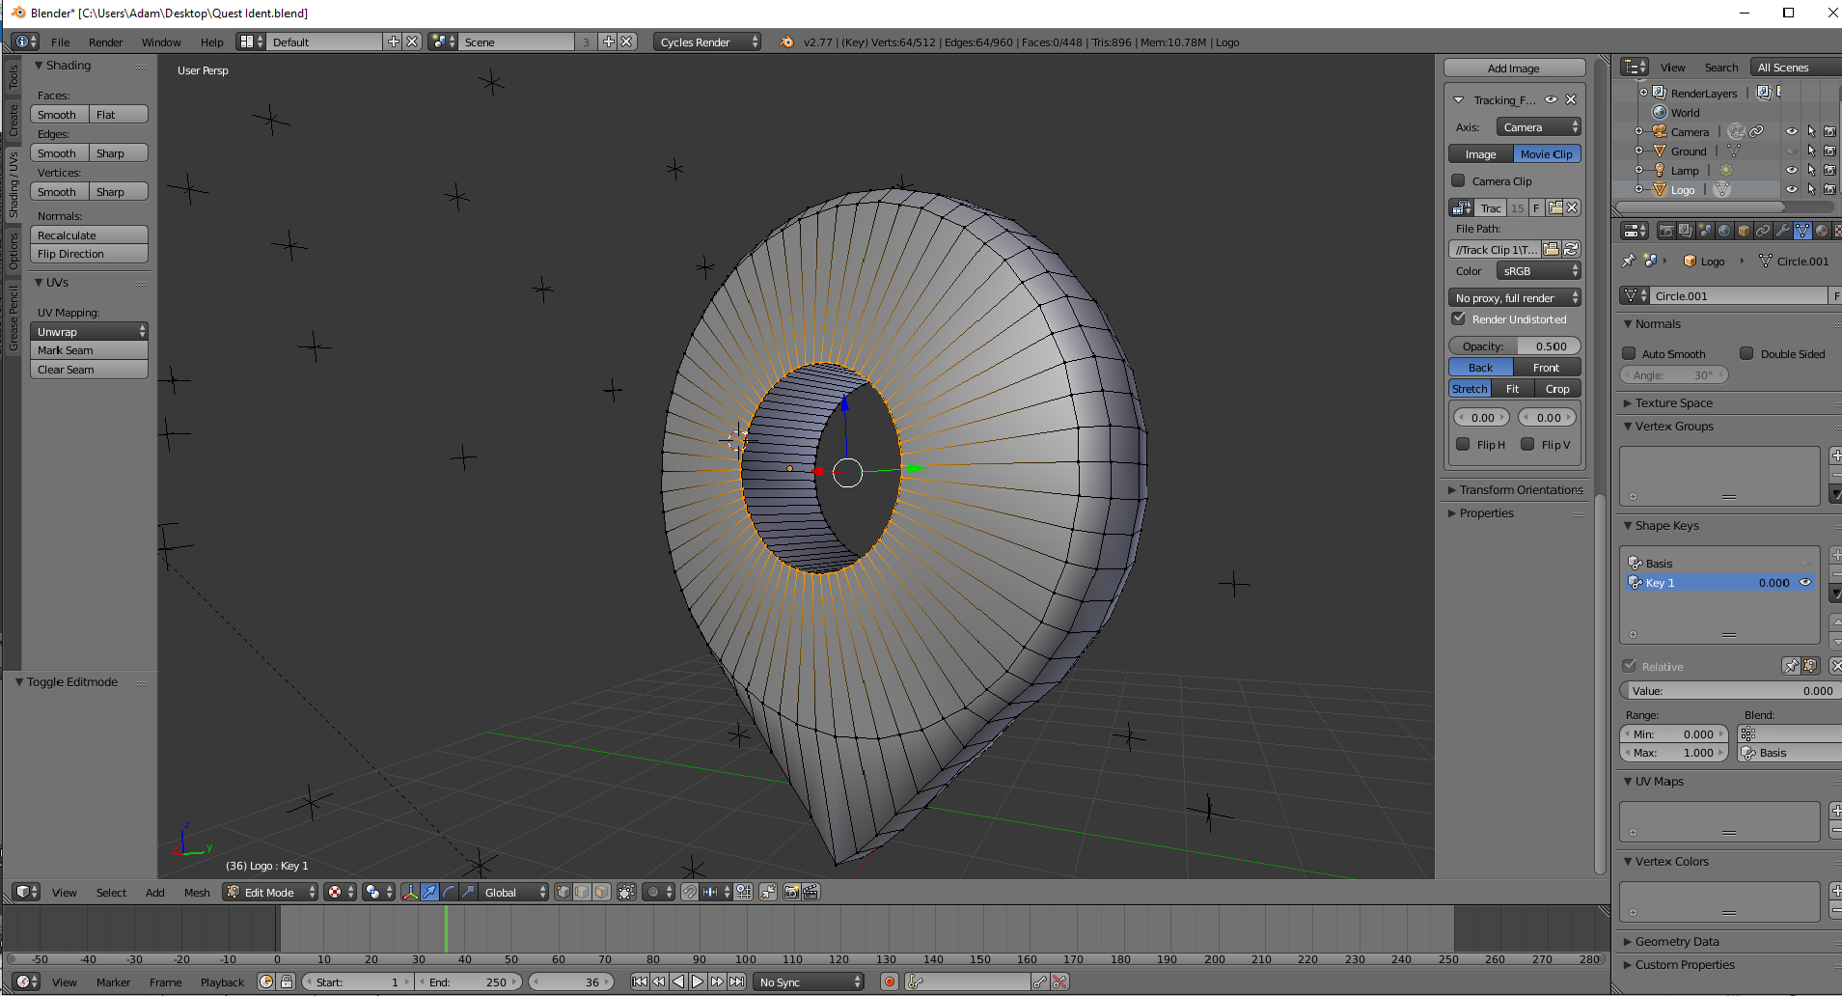Open the background Axis Camera dropdown
The height and width of the screenshot is (996, 1842).
tap(1538, 126)
